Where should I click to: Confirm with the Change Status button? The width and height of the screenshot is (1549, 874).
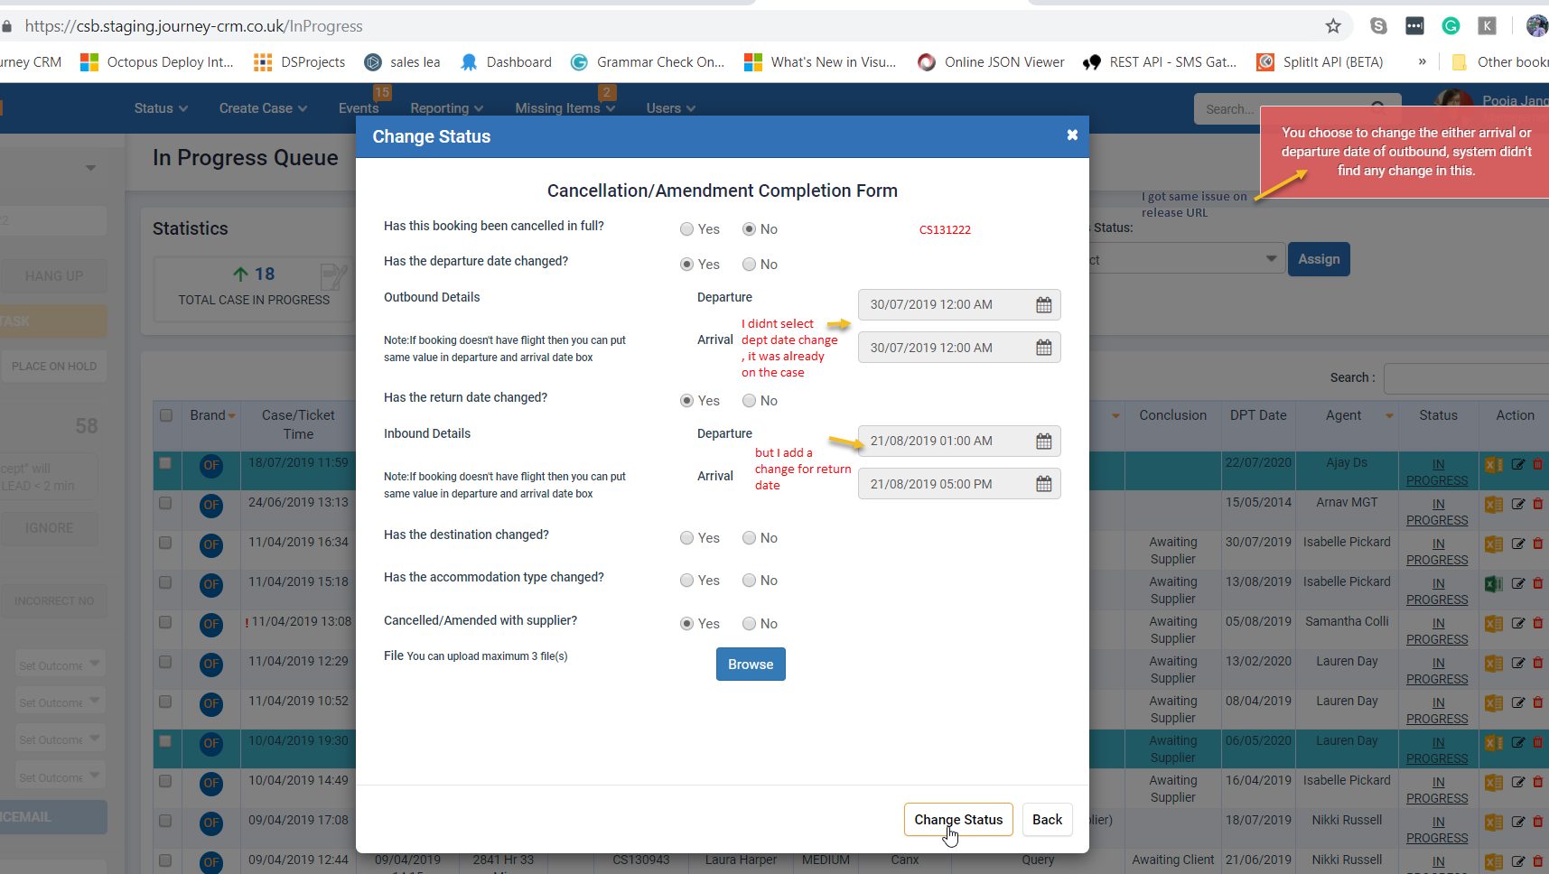958,820
